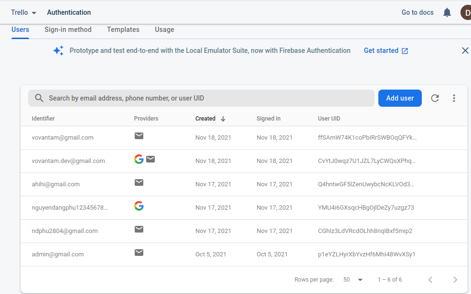Click email provider icon for admin@gmail.com
The height and width of the screenshot is (294, 471).
coord(139,253)
